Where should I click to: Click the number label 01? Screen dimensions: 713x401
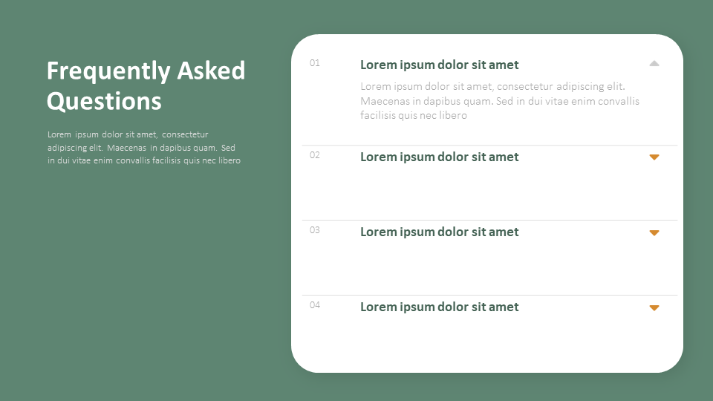click(315, 63)
